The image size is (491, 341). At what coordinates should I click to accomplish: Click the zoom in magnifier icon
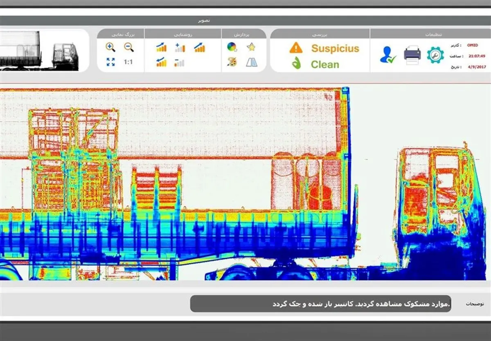pos(110,47)
